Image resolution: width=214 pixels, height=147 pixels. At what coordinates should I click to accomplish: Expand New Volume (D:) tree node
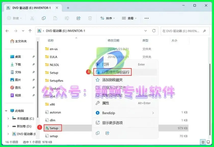(8, 126)
